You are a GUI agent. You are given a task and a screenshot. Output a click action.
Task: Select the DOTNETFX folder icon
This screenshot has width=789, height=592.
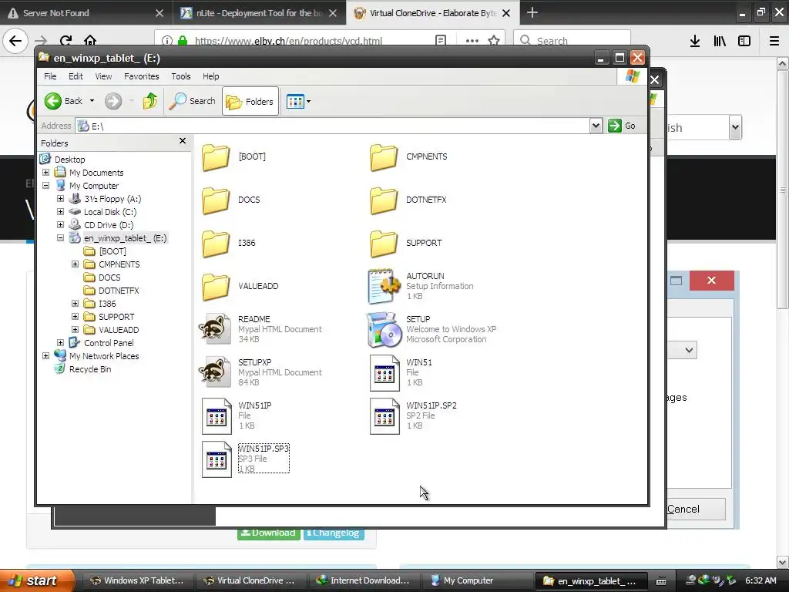point(384,200)
